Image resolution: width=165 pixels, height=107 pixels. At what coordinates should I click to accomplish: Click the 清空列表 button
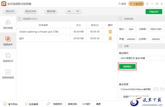pyautogui.click(x=51, y=11)
